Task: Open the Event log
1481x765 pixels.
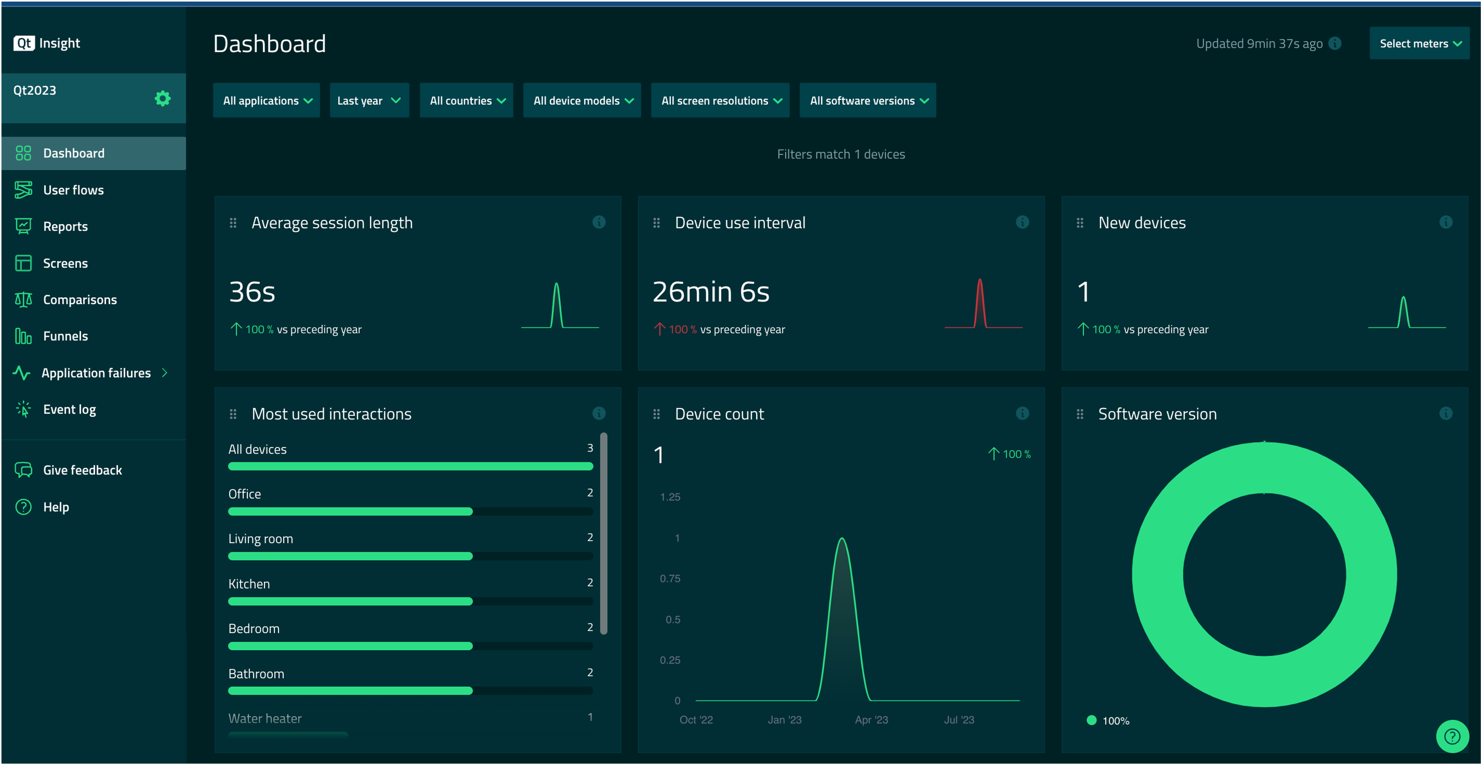Action: (23, 408)
